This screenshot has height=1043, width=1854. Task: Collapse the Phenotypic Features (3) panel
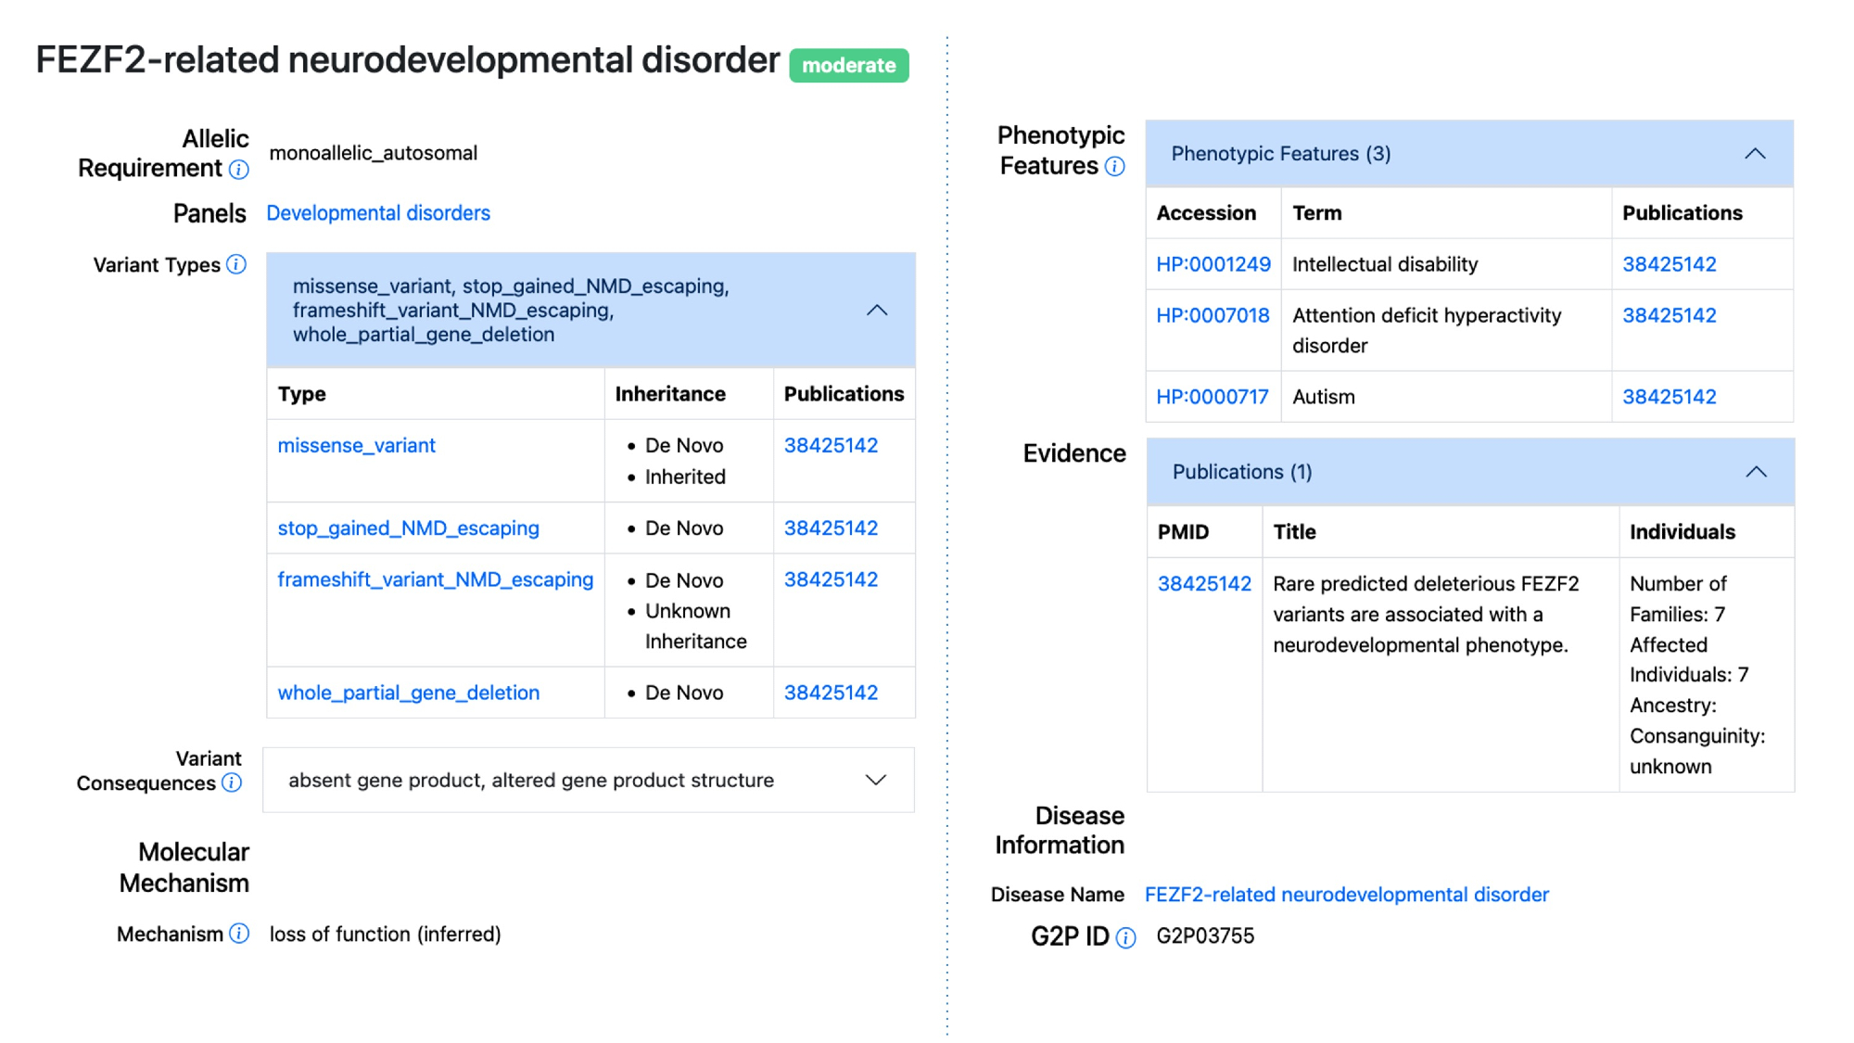pyautogui.click(x=1754, y=154)
